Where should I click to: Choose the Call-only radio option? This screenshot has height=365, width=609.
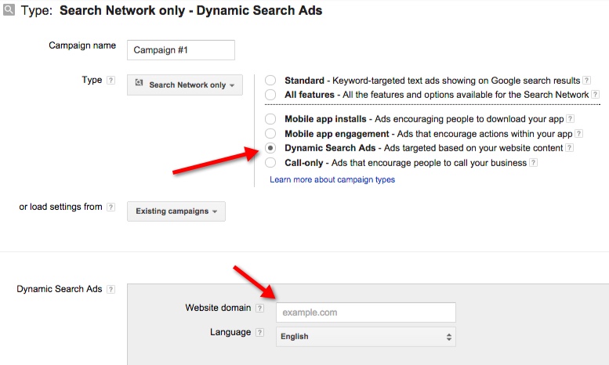[270, 163]
